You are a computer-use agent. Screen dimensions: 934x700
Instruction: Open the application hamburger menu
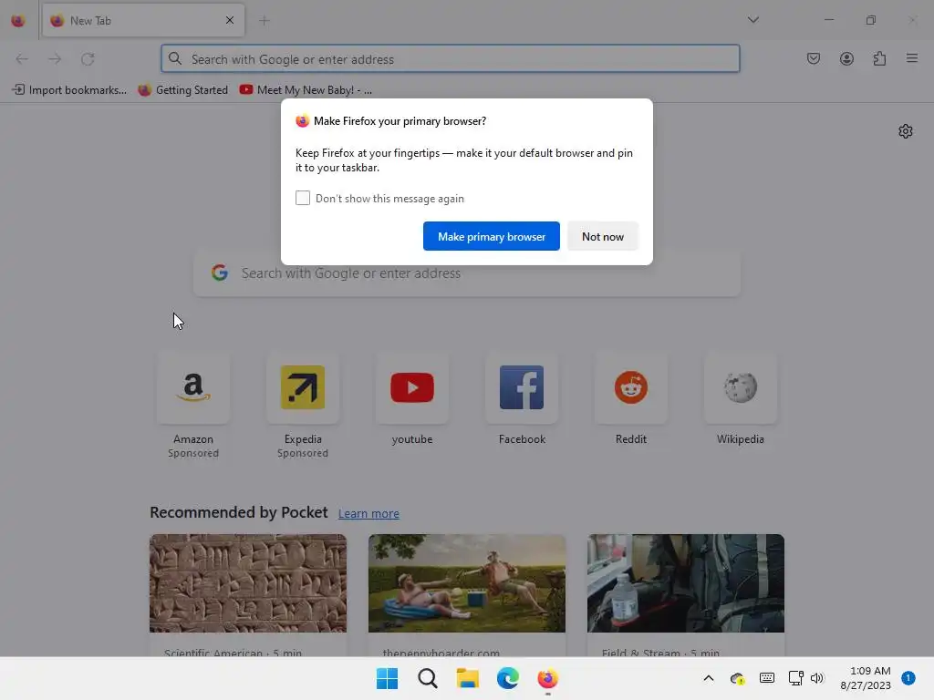[912, 58]
